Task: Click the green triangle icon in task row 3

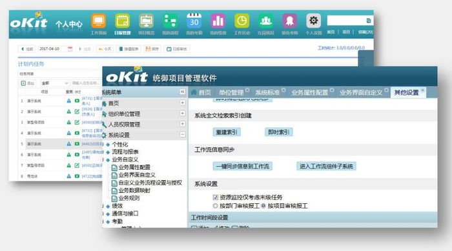Action: [68, 122]
